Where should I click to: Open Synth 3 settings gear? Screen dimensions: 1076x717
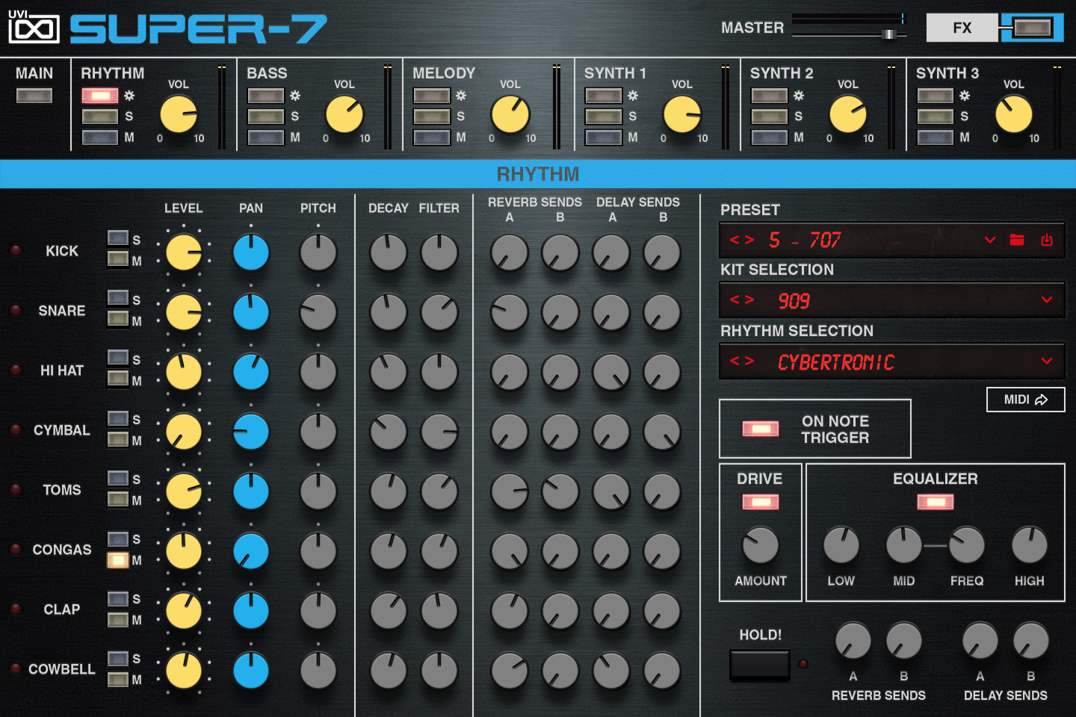click(x=965, y=96)
